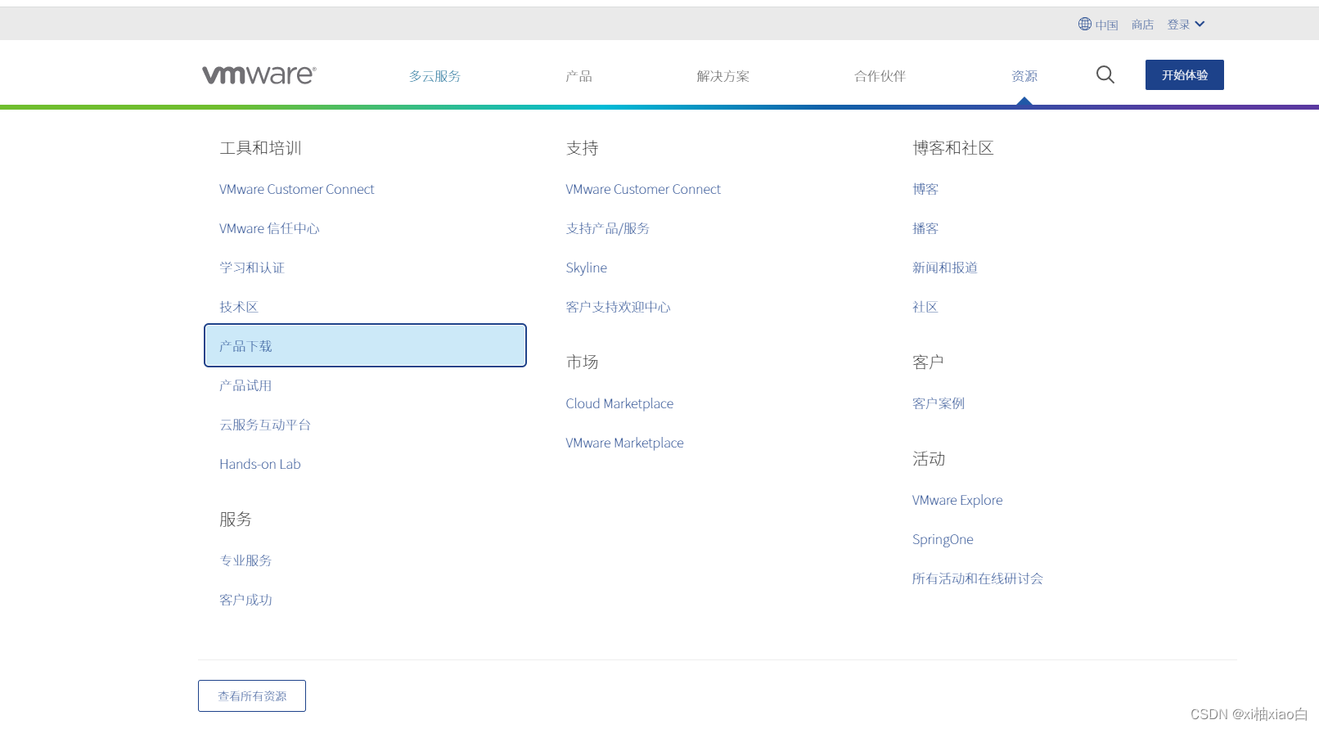The height and width of the screenshot is (729, 1319).
Task: Open the search magnifier icon
Action: pos(1105,75)
